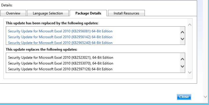Select the KB2597126 replaced update entry
The width and height of the screenshot is (209, 105).
pos(60,69)
